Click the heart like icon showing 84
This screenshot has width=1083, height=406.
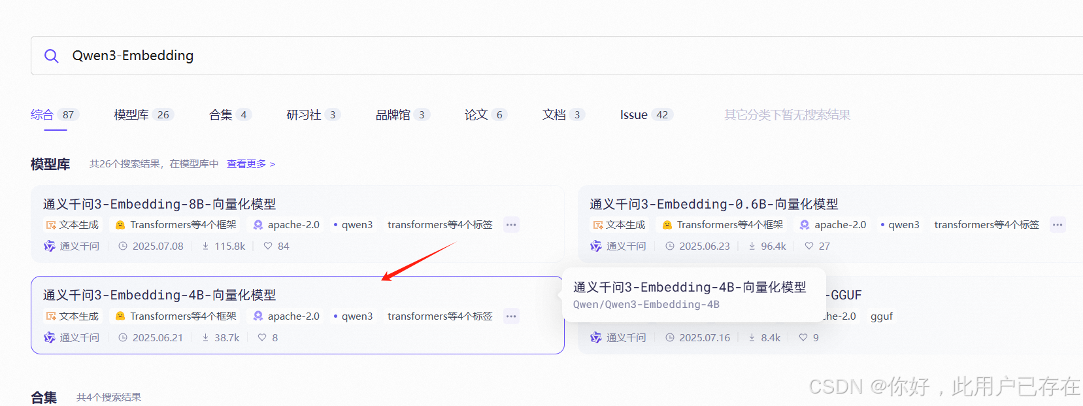coord(268,246)
